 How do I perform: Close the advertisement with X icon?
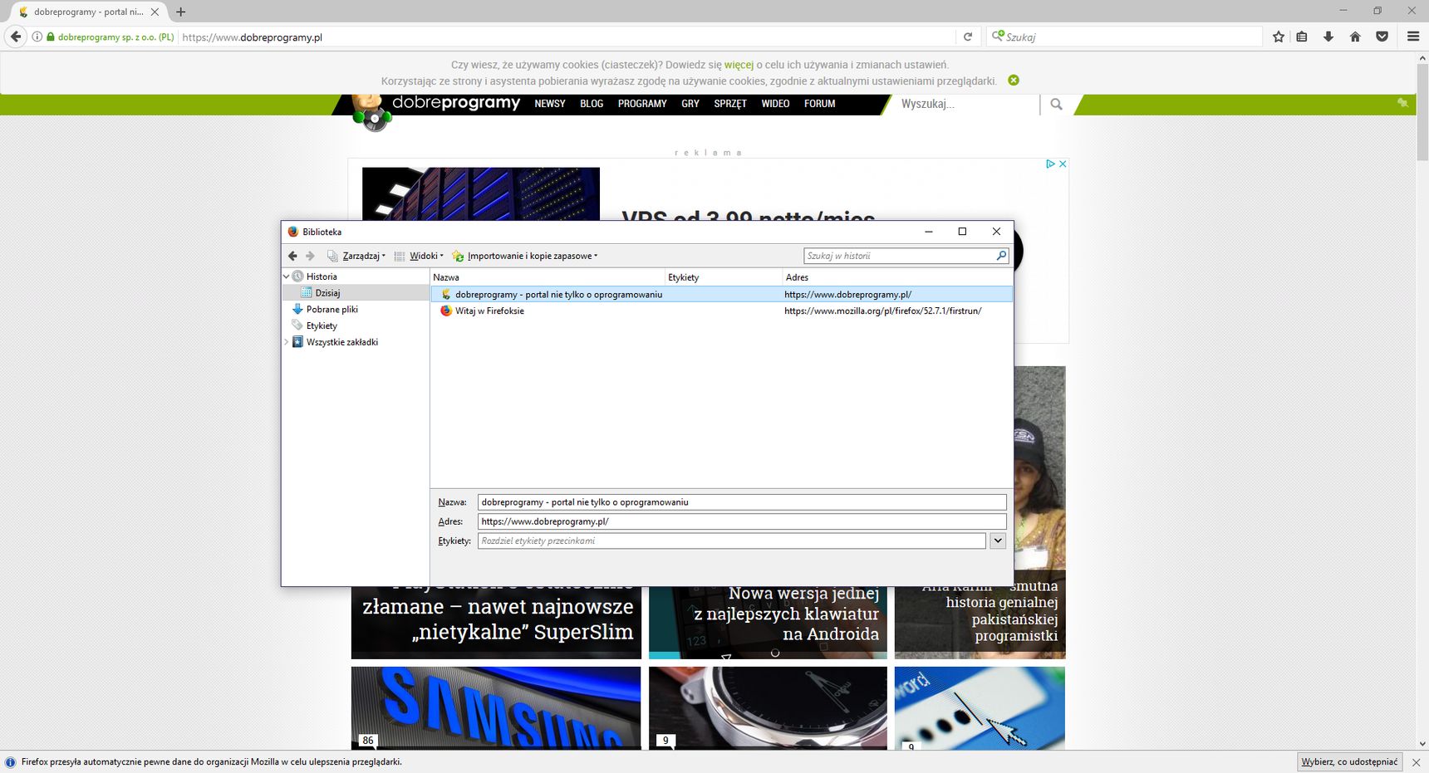pos(1063,164)
